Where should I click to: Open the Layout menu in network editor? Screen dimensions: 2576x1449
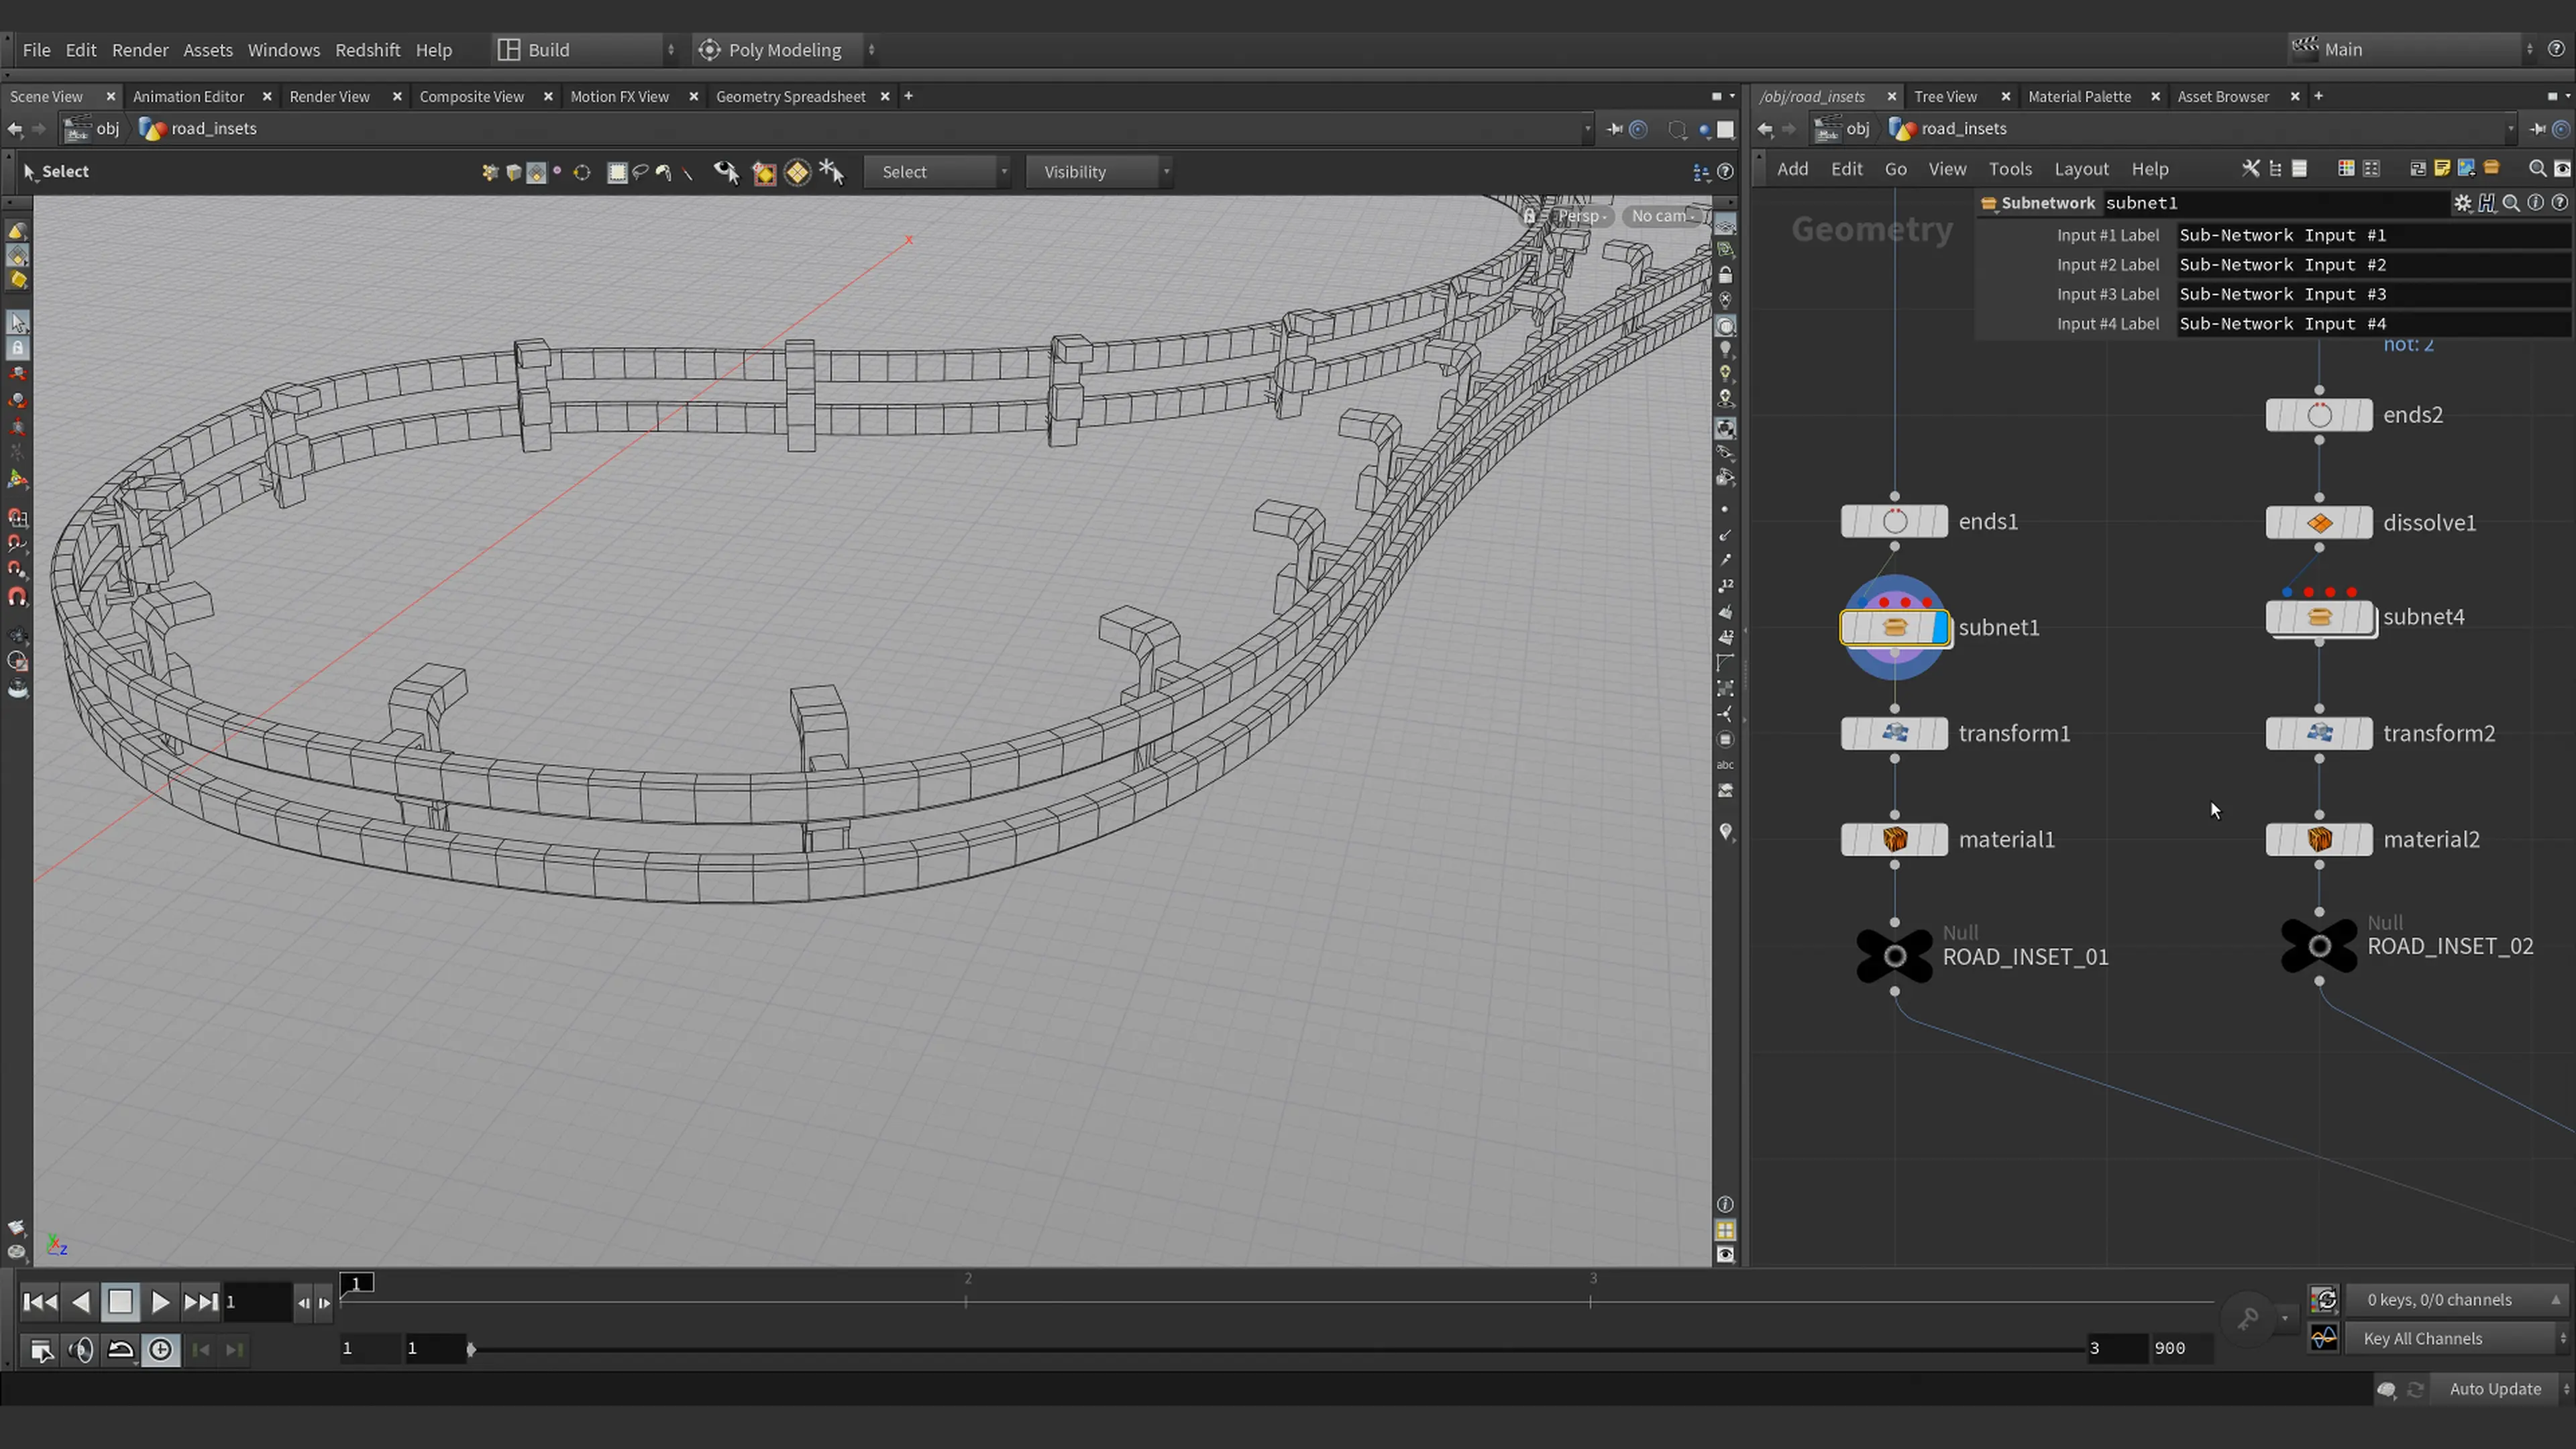(2081, 169)
